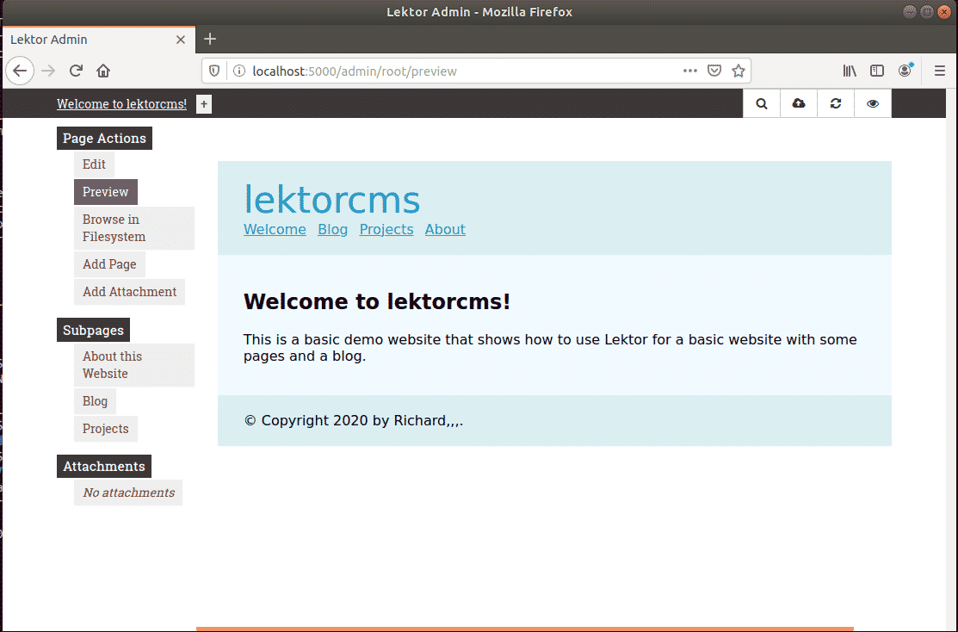Open the tracking protection shield
The height and width of the screenshot is (632, 958).
pos(213,71)
